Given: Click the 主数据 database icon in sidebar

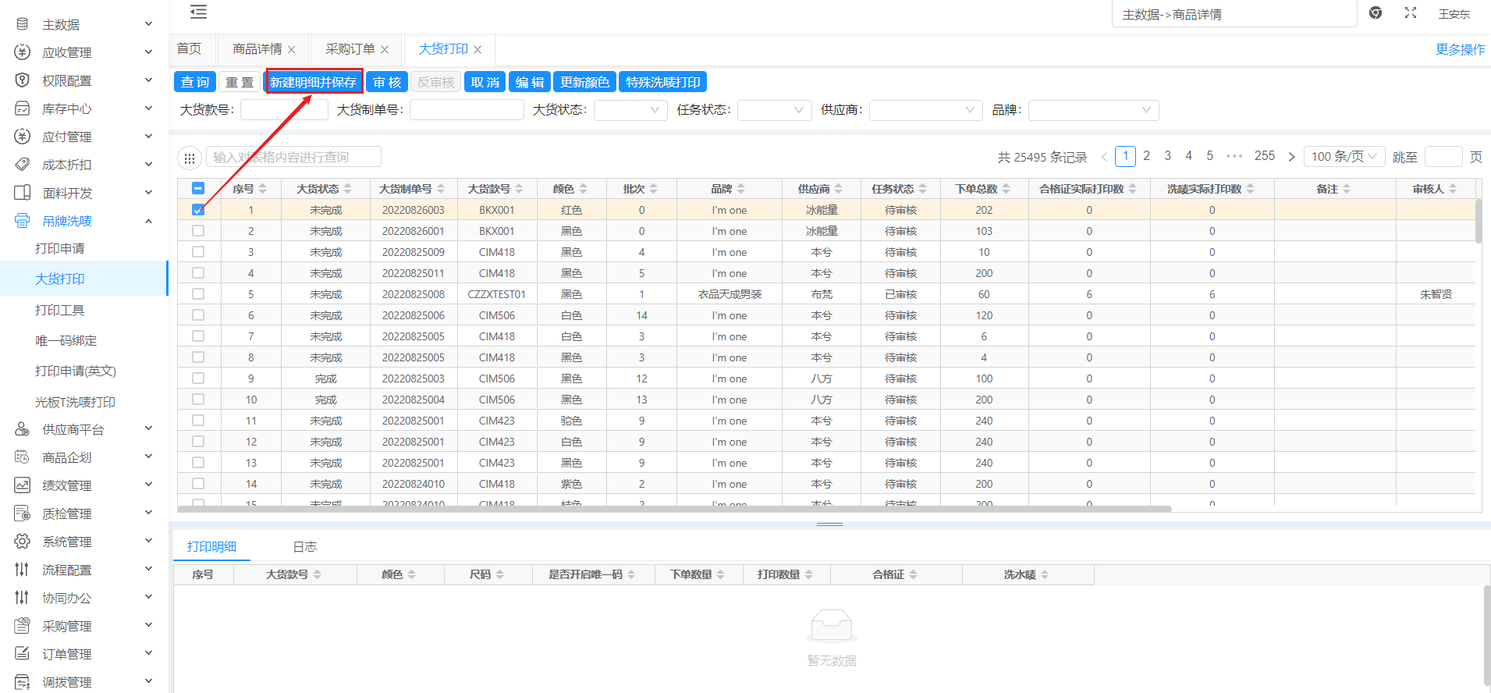Looking at the screenshot, I should click(x=23, y=25).
